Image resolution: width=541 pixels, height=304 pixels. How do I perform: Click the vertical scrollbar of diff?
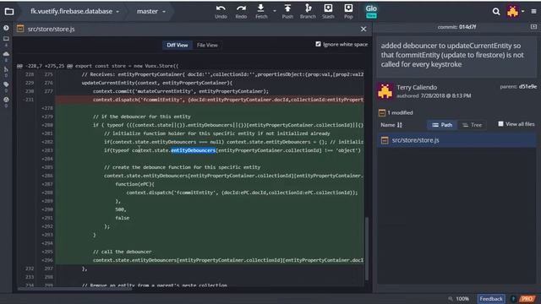click(x=367, y=248)
